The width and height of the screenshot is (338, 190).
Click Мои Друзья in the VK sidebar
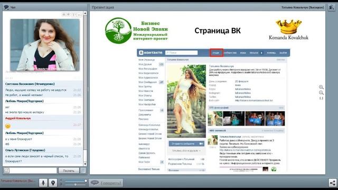tap(145, 64)
